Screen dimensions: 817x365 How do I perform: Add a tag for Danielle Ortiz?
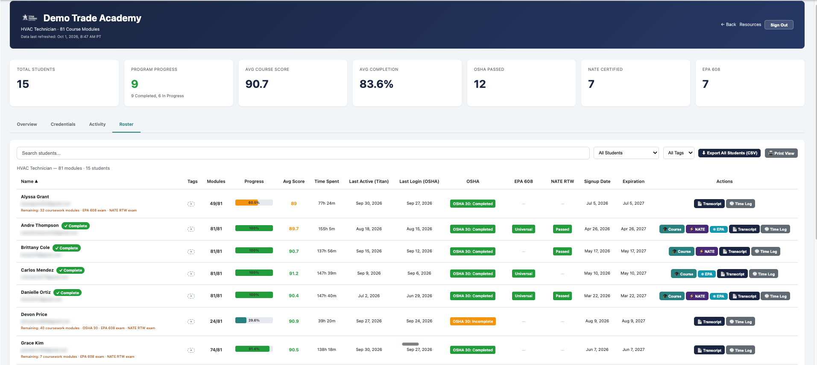tap(191, 296)
